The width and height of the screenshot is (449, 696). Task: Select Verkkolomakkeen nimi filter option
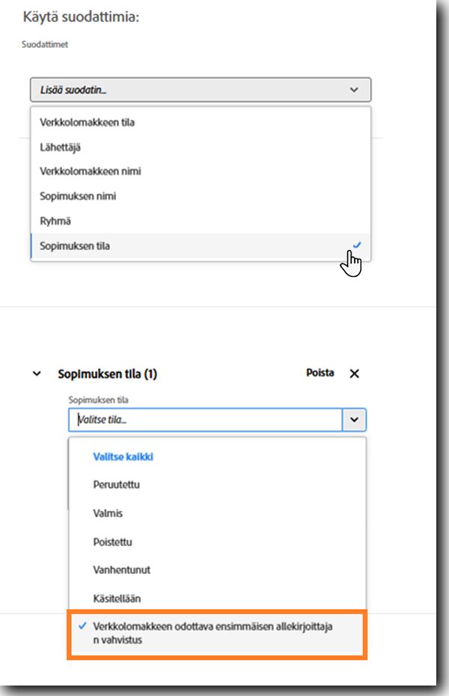pos(201,171)
